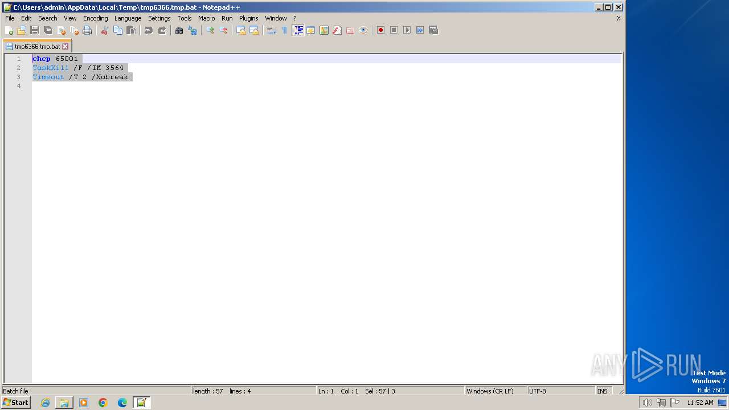Open Find with the binoculars icon
Image resolution: width=729 pixels, height=410 pixels.
coord(179,30)
